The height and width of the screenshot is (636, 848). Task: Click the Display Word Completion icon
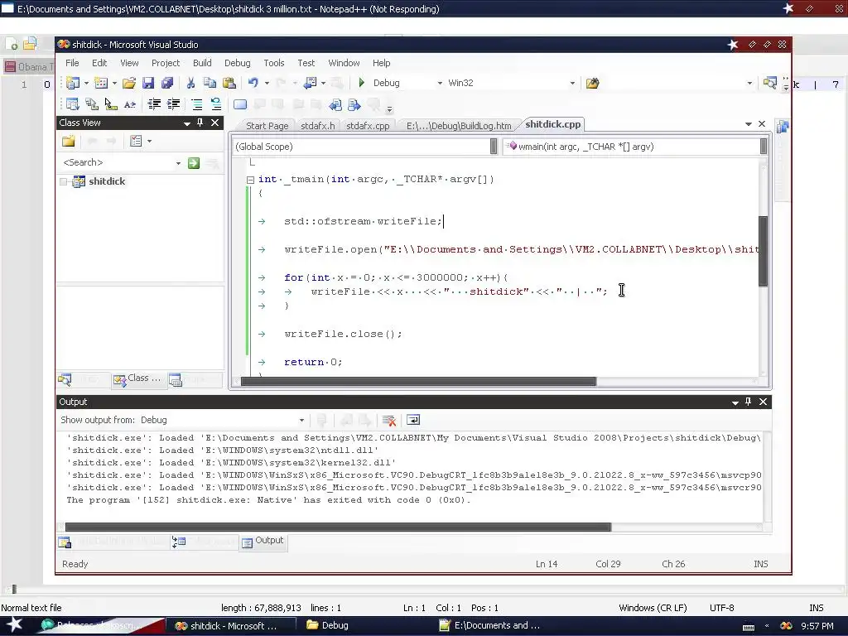click(x=130, y=104)
